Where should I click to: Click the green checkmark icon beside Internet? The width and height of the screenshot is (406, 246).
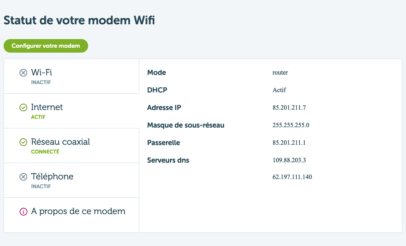23,108
